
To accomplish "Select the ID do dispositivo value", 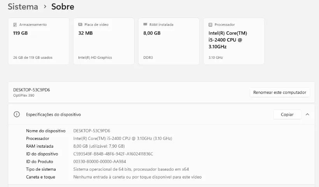I will 113,154.
